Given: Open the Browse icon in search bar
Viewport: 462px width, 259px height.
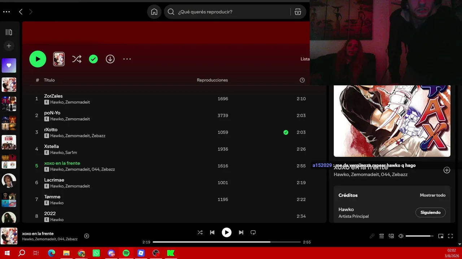Looking at the screenshot, I should coord(298,12).
